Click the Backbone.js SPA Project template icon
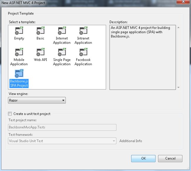 19,73
